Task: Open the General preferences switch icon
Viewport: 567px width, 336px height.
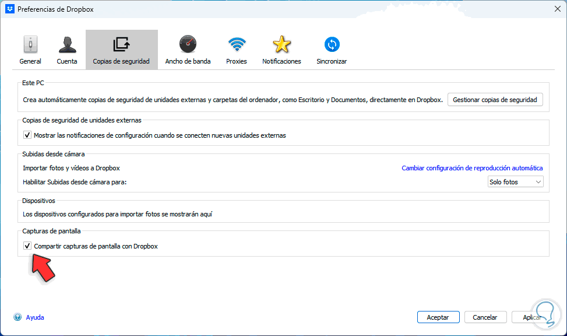Action: pyautogui.click(x=30, y=44)
